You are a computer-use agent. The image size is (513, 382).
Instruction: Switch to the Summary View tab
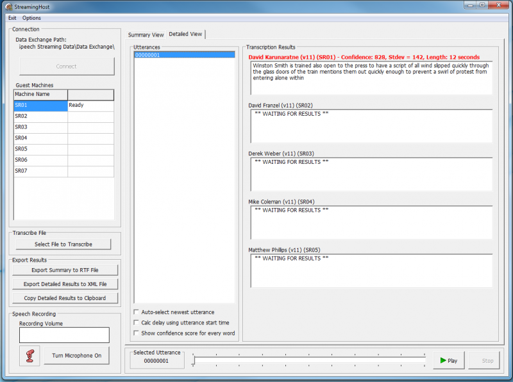coord(146,35)
